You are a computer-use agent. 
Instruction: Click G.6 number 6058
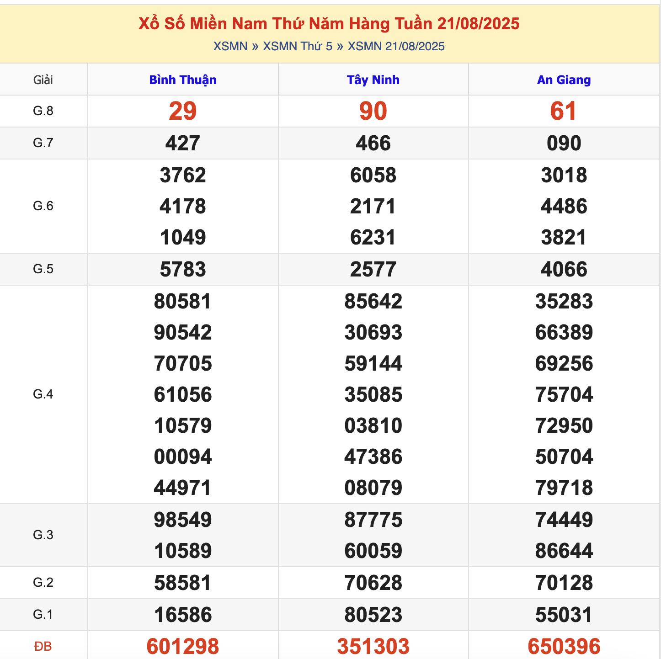tap(373, 175)
